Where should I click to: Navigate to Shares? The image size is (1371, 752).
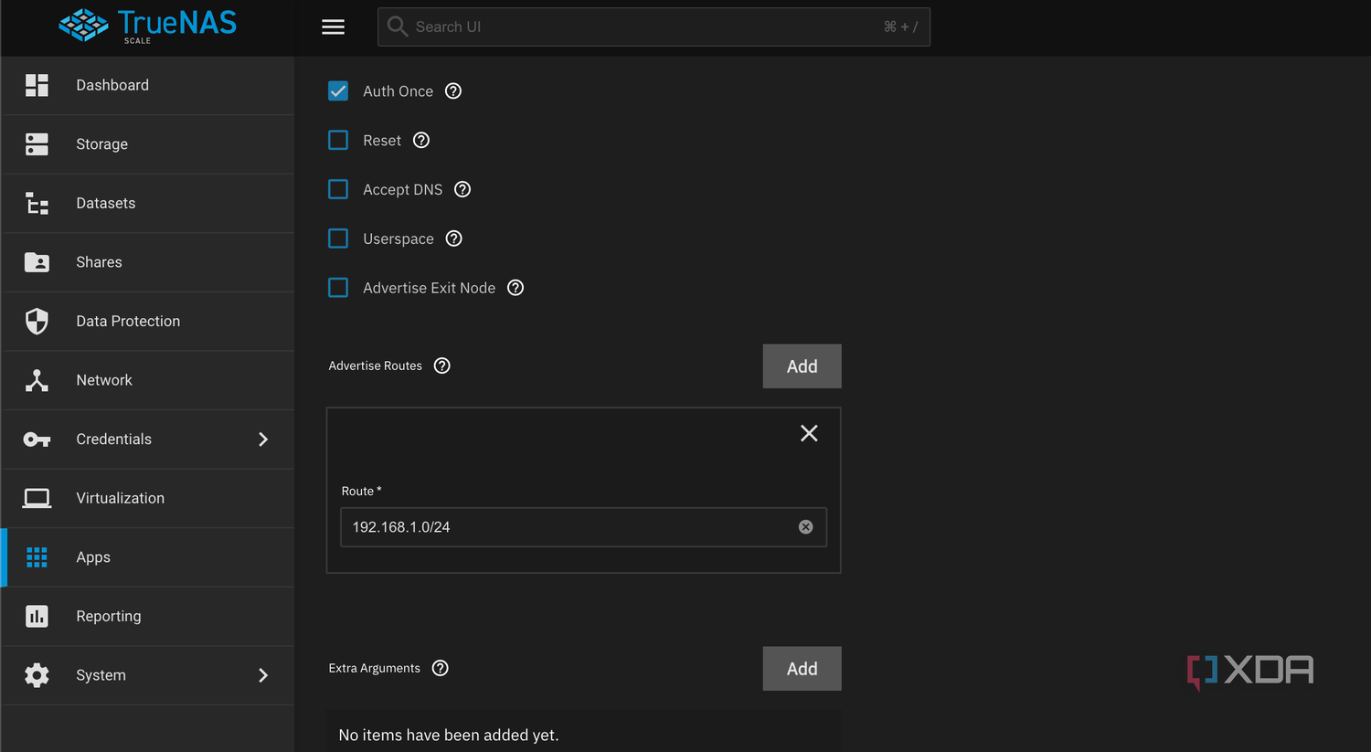[x=148, y=262]
